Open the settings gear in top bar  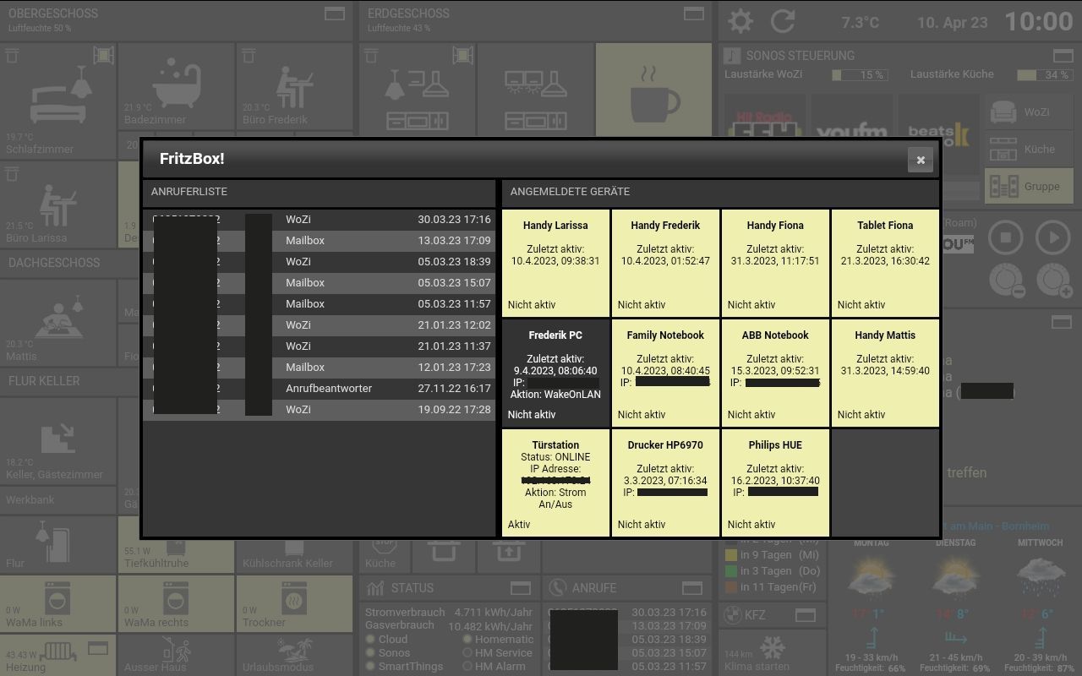[x=740, y=21]
